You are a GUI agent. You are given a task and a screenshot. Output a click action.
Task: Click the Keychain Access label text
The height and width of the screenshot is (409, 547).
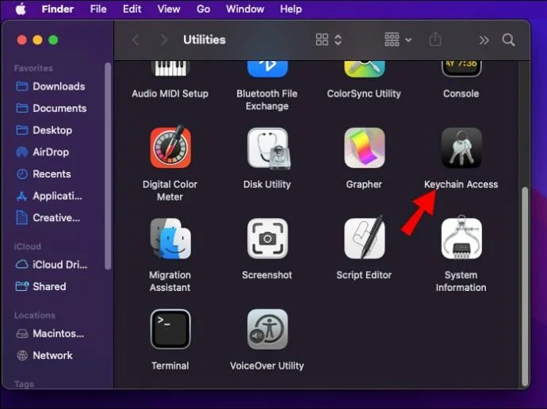tap(461, 185)
